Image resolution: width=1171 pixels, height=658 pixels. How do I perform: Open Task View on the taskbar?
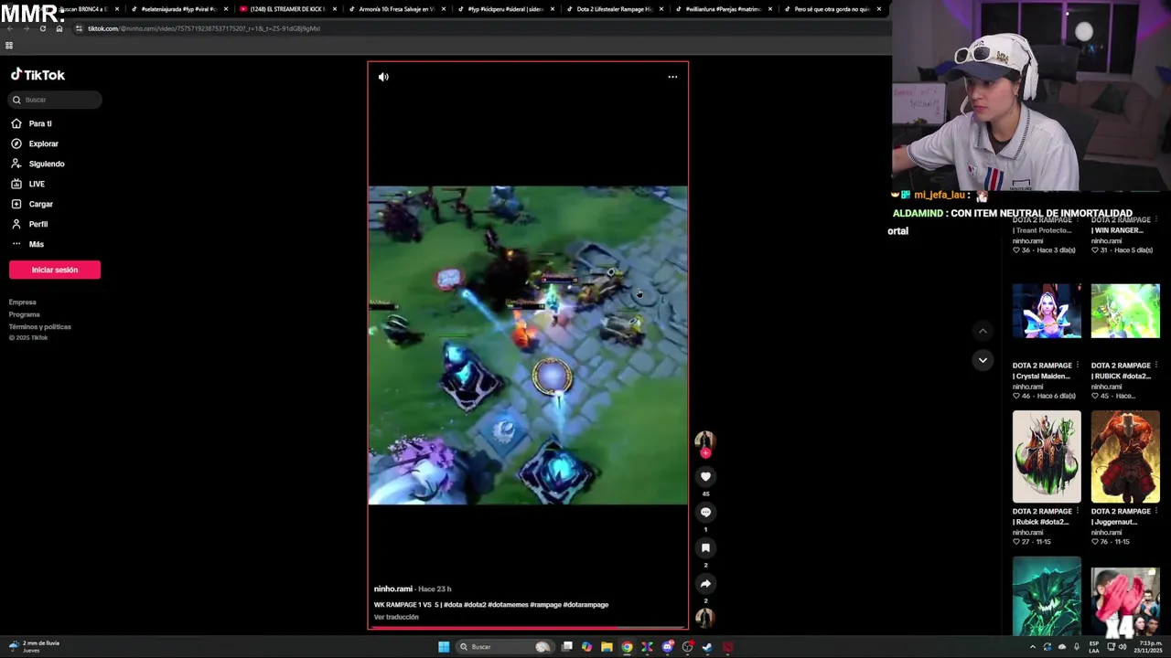coord(567,647)
